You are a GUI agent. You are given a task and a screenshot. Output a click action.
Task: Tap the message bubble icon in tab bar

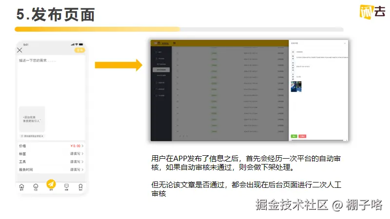66,187
